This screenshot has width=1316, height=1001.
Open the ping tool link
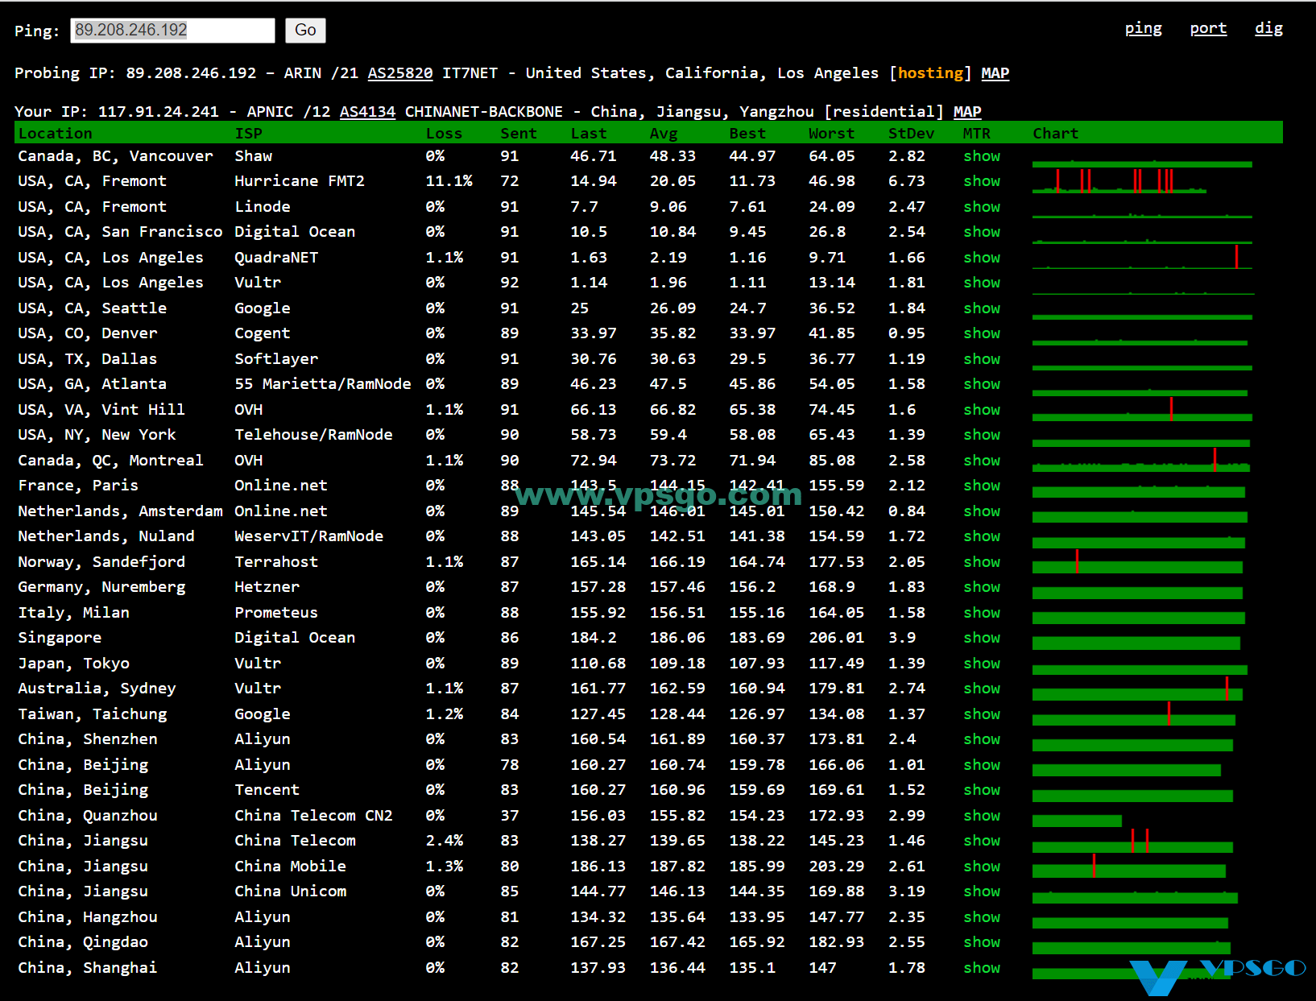(1143, 29)
